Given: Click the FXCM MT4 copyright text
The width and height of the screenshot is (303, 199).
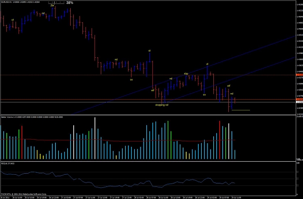Looking at the screenshot, I should 24,194.
